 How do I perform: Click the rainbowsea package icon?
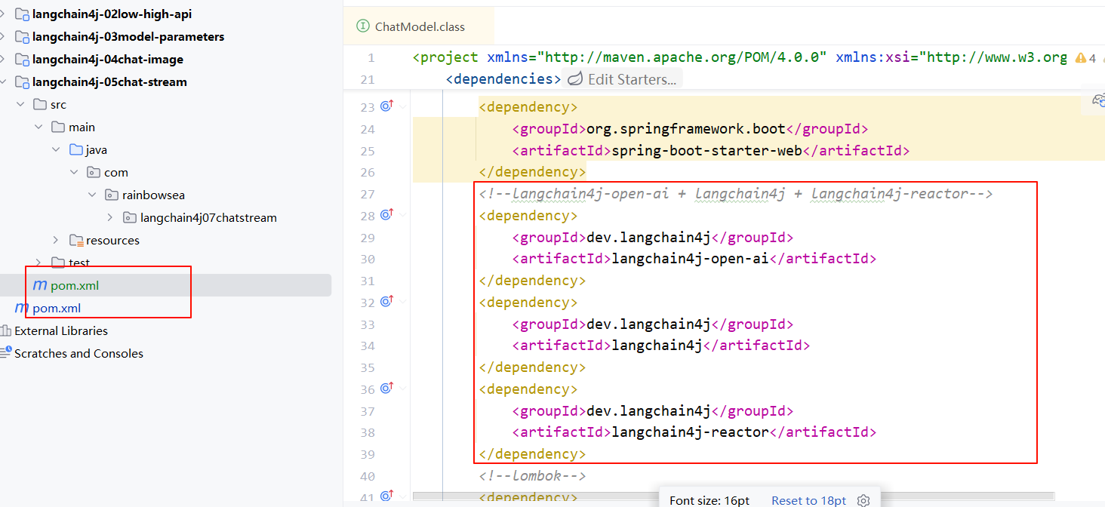112,195
